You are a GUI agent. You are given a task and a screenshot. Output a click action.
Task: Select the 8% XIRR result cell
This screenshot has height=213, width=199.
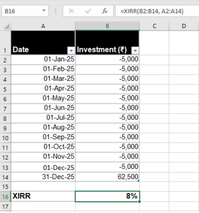[107, 196]
